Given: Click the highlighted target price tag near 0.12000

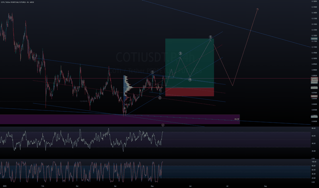Looking at the screenshot, I should 314,39.
